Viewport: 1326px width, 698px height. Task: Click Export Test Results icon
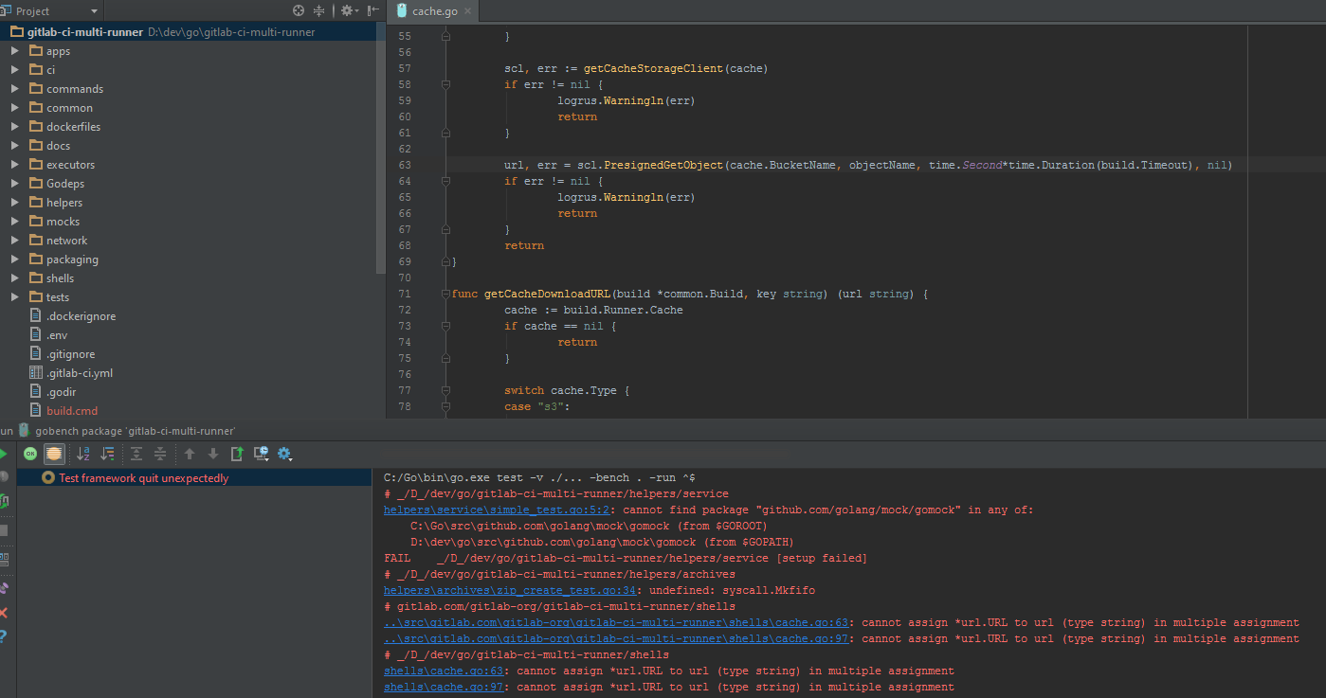point(237,454)
